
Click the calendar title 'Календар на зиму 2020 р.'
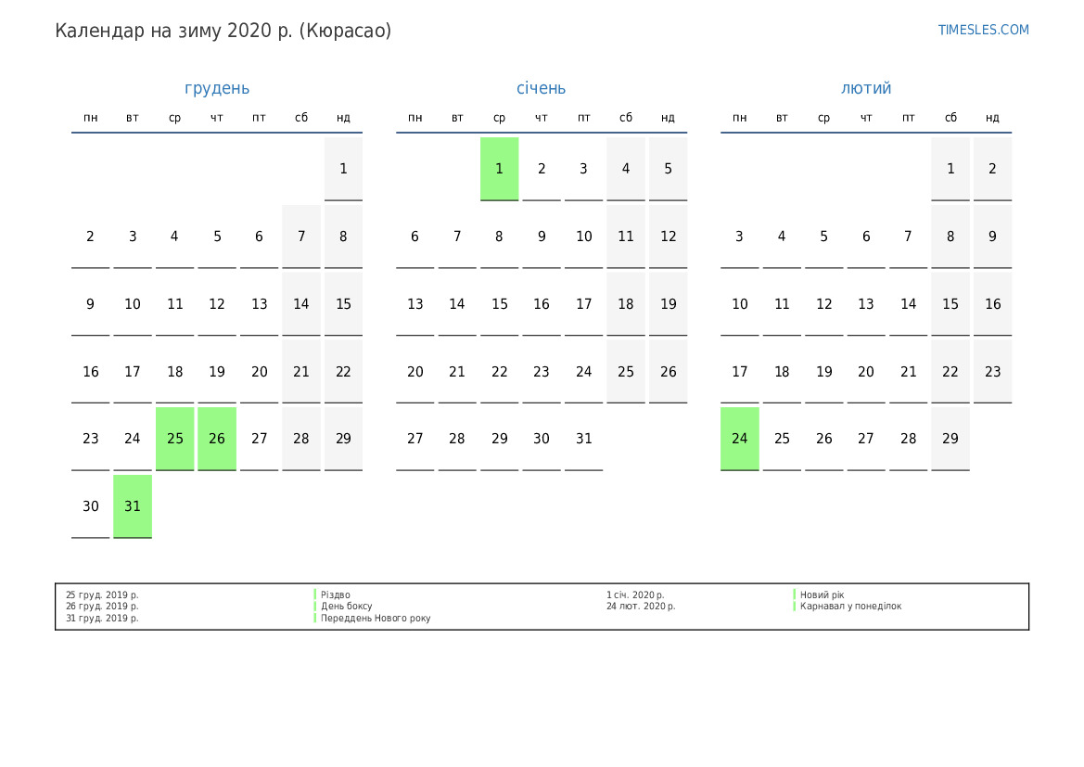coord(173,31)
